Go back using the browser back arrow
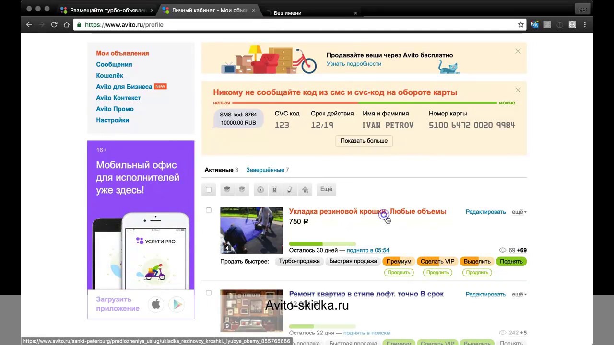 click(x=29, y=24)
